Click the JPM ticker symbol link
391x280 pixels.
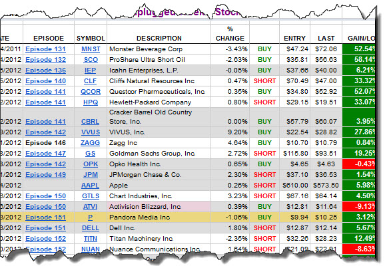[91, 175]
